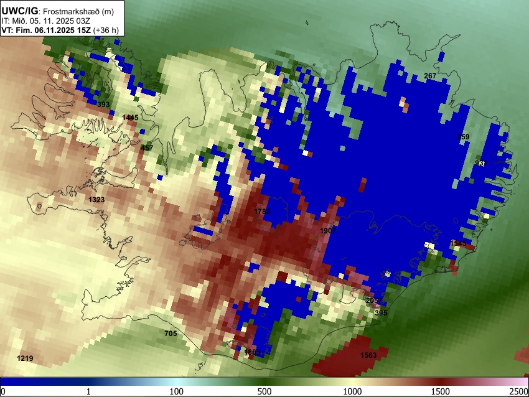This screenshot has height=397, width=529.
Task: Click the map value label 393
Action: pyautogui.click(x=103, y=104)
